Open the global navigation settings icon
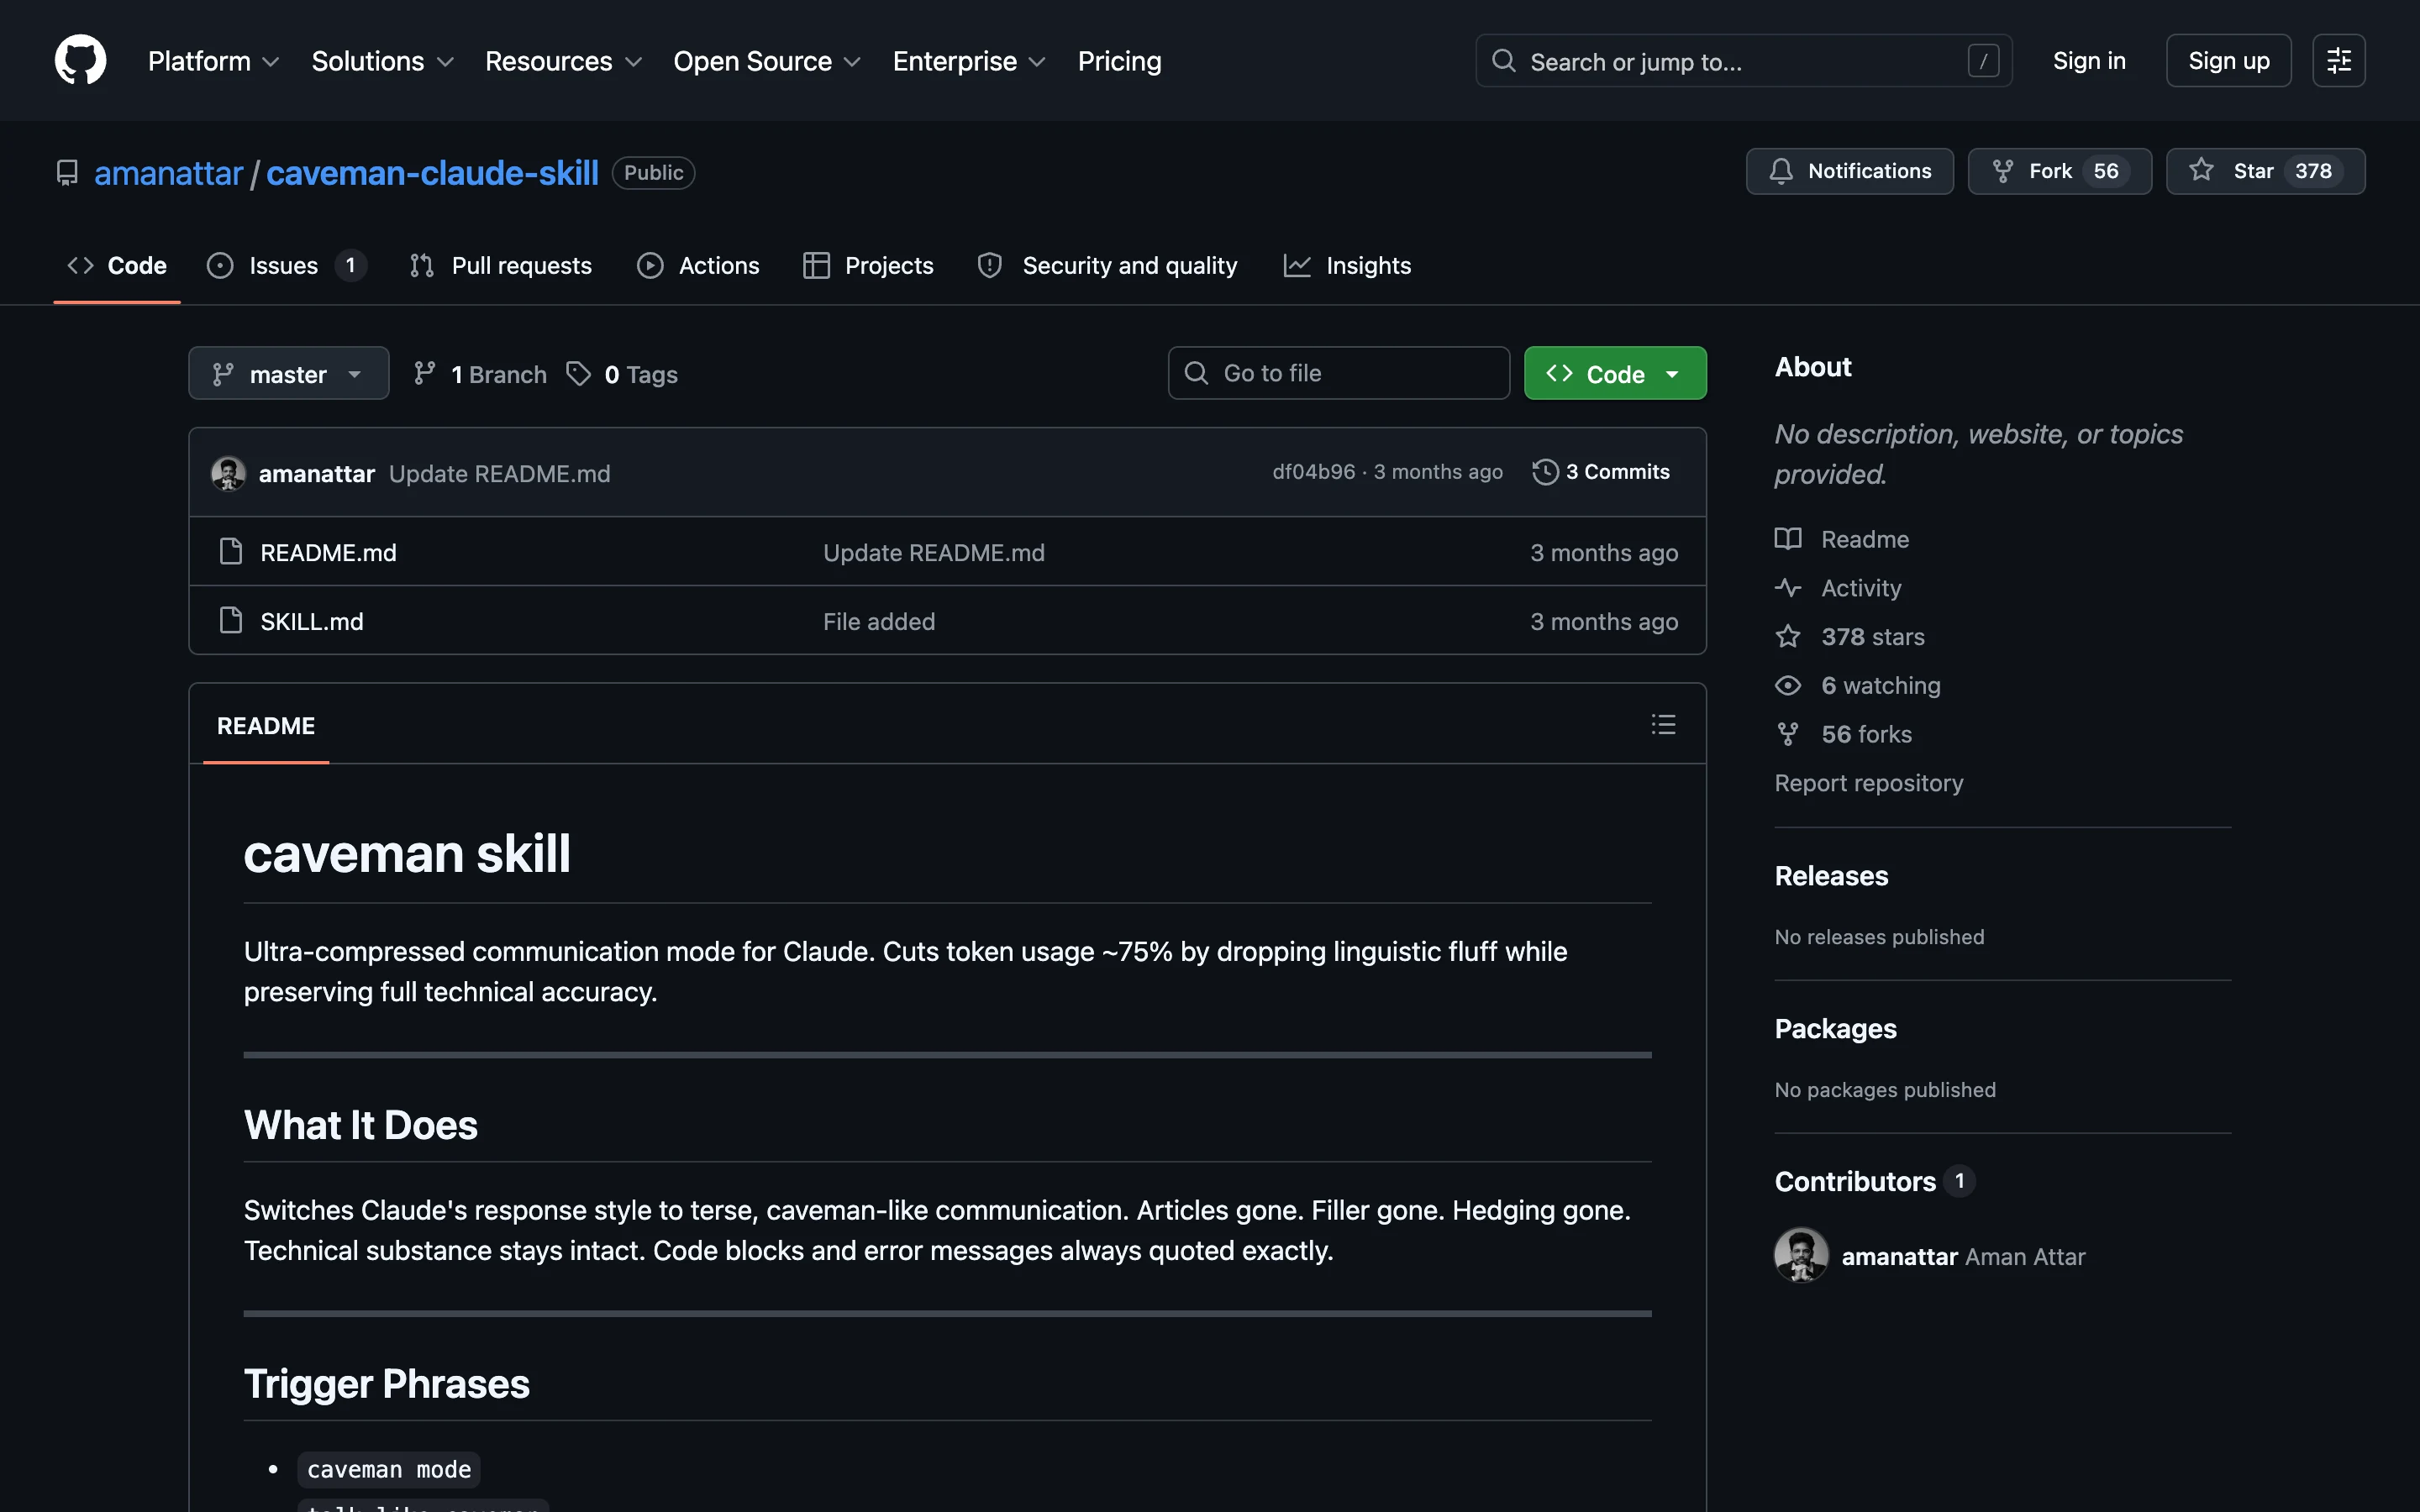 [x=2338, y=61]
